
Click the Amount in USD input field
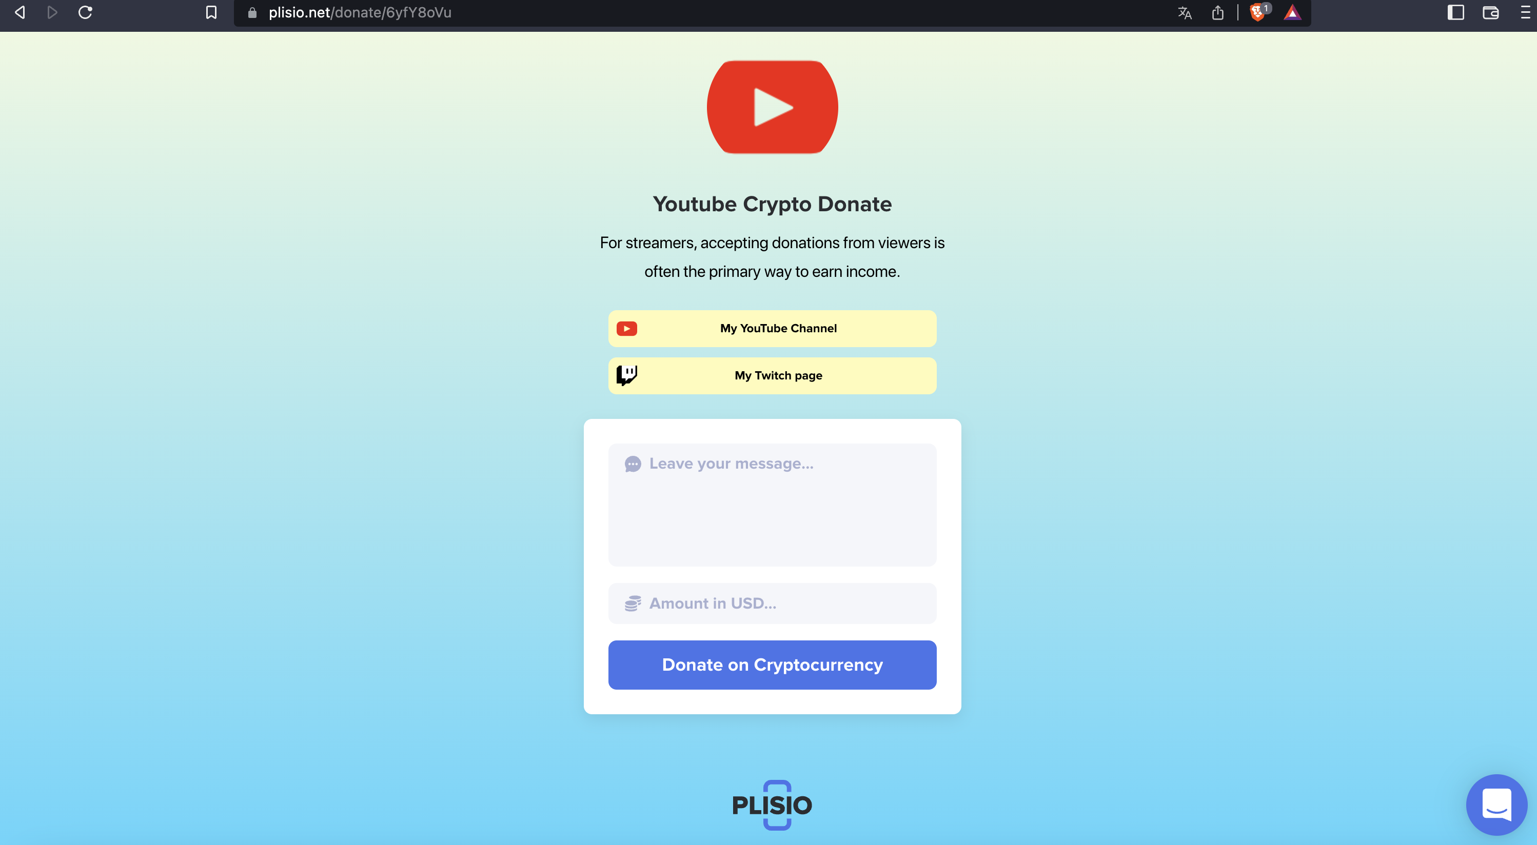tap(771, 601)
